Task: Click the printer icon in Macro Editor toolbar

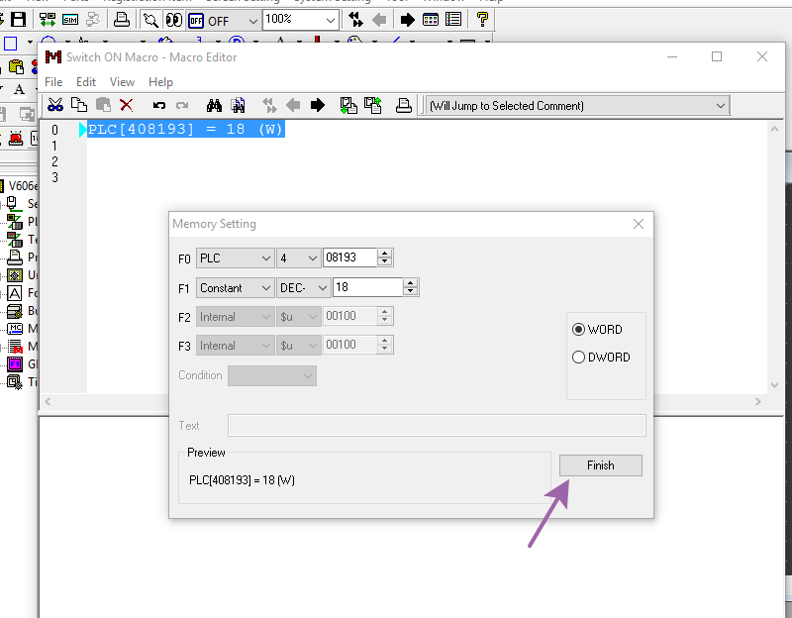Action: pyautogui.click(x=404, y=105)
